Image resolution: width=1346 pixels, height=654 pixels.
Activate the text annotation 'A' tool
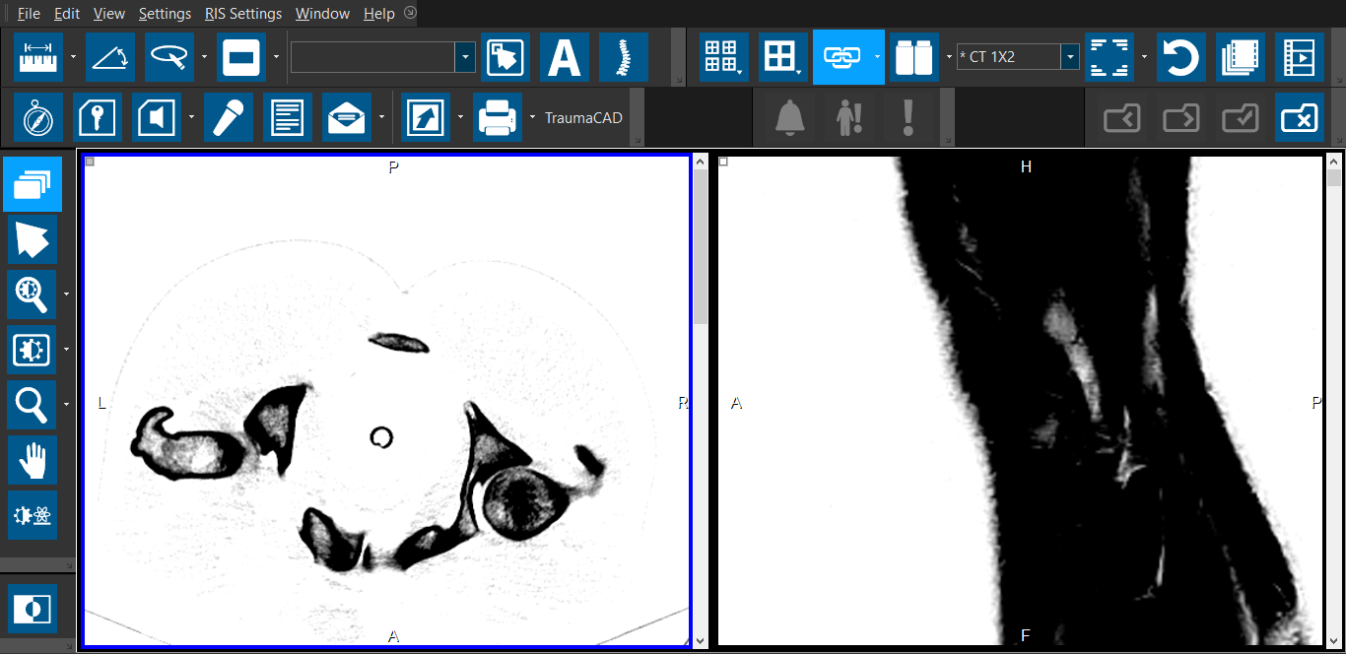564,58
